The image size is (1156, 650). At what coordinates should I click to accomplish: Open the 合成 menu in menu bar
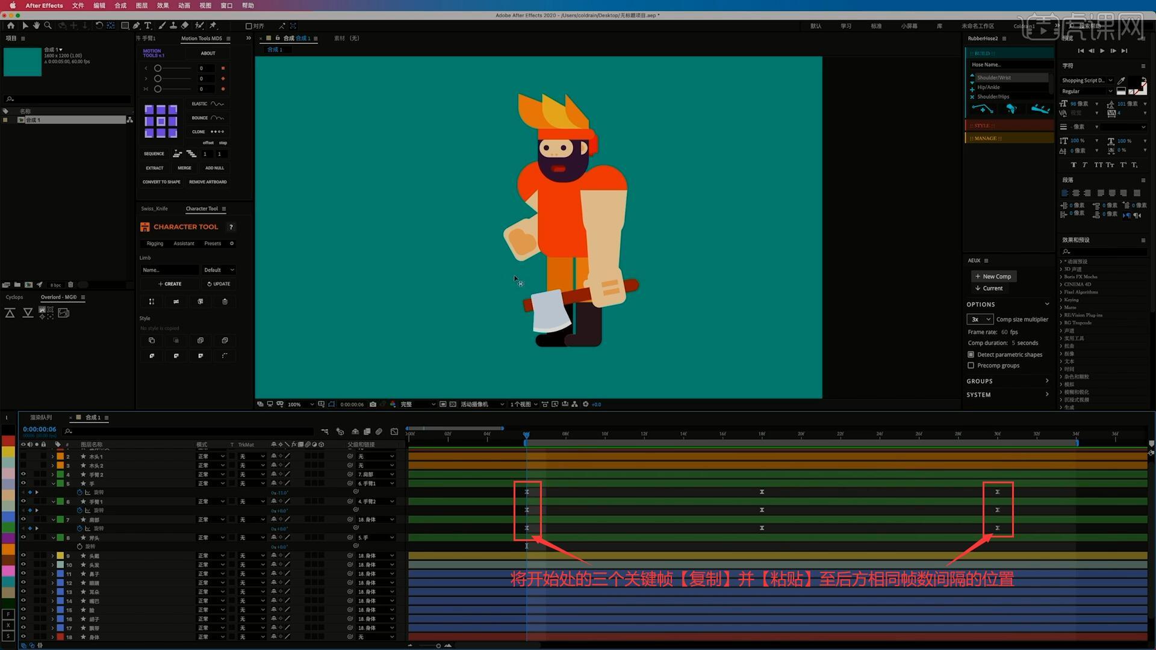click(120, 5)
